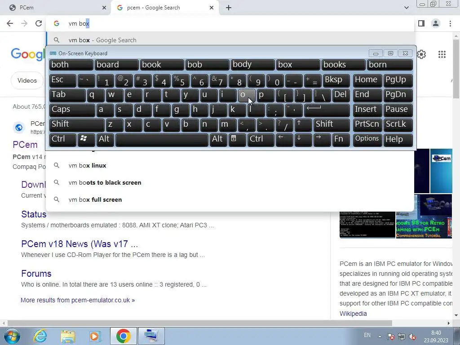460x345 pixels.
Task: Open tab search dropdown arrow
Action: [x=406, y=8]
